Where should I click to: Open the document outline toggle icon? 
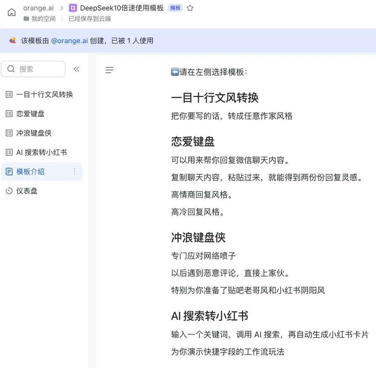coord(109,70)
